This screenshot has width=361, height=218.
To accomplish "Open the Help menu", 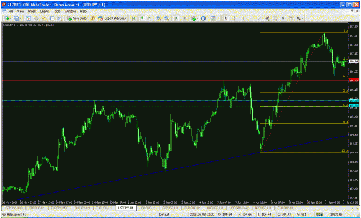I will click(x=83, y=11).
